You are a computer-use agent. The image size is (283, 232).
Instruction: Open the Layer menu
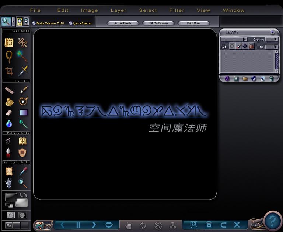[119, 10]
